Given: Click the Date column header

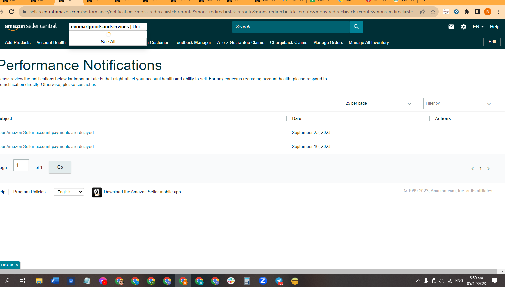Looking at the screenshot, I should point(297,119).
